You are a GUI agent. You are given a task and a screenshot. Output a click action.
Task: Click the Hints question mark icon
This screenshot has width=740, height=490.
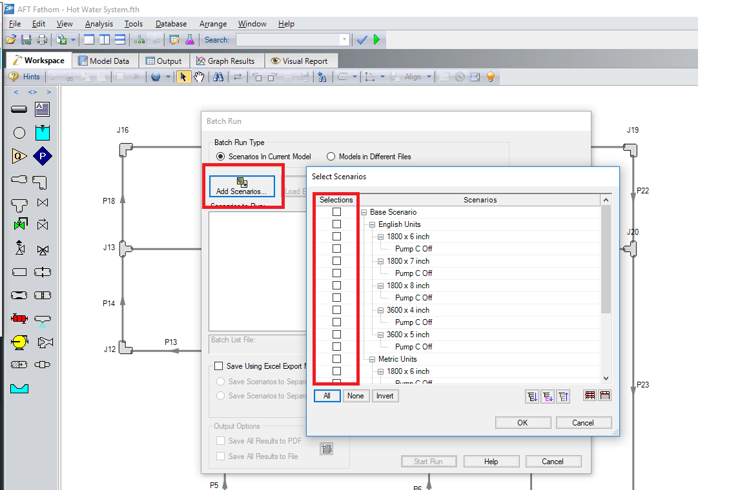pyautogui.click(x=14, y=77)
